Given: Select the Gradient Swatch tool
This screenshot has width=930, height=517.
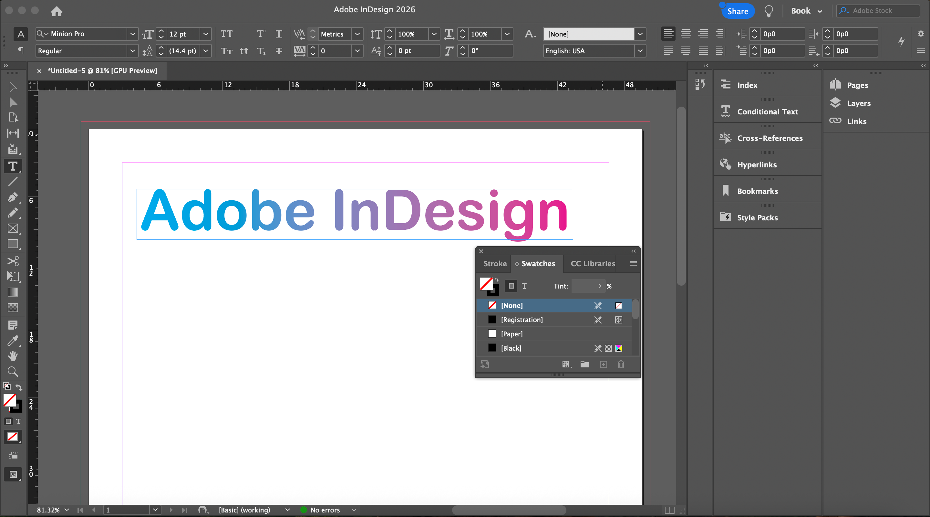Looking at the screenshot, I should [13, 292].
